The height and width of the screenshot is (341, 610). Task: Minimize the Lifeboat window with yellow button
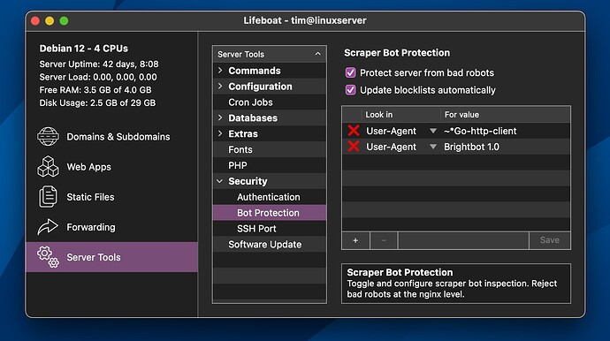pos(50,21)
